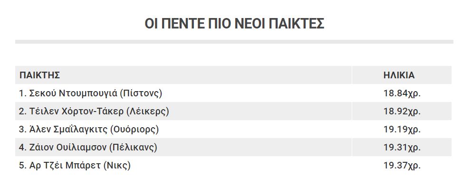472x196 pixels.
Task: Select the row Σεκού Ντουμπουγιά (Πίστονς)
Action: [233, 93]
